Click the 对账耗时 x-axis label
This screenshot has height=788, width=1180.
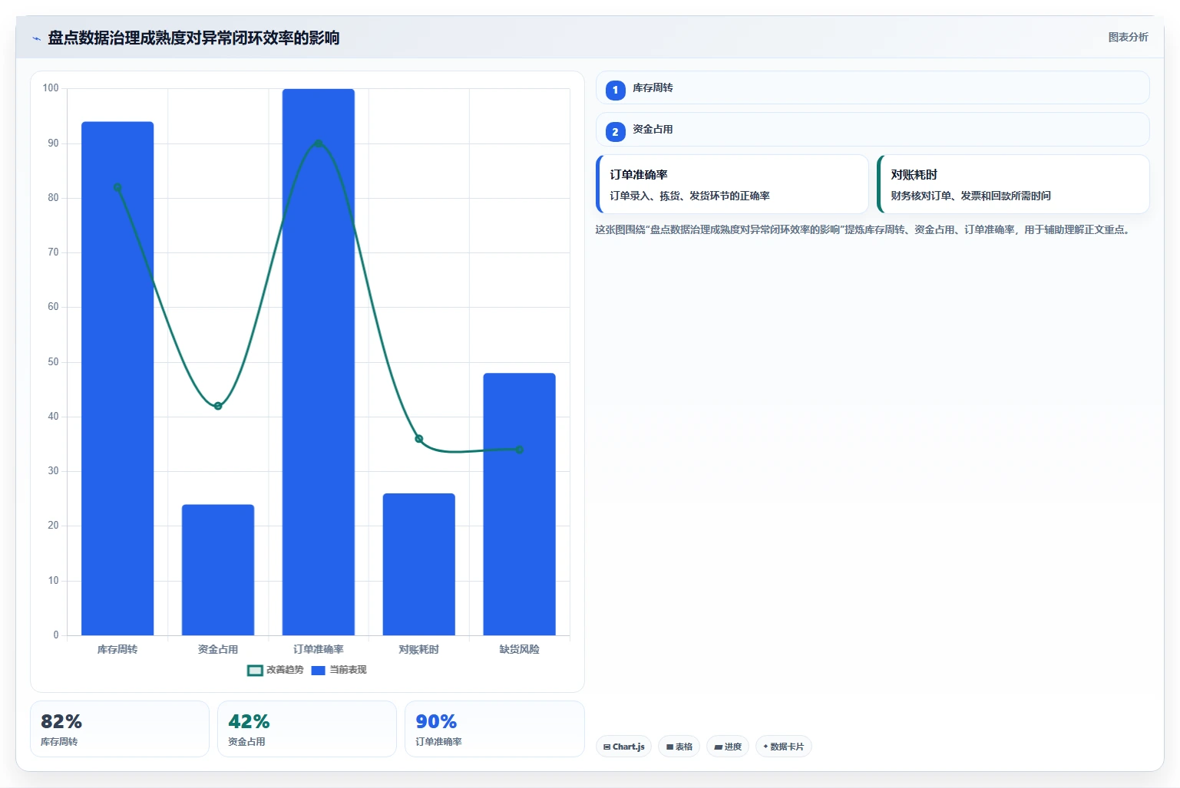(x=419, y=649)
